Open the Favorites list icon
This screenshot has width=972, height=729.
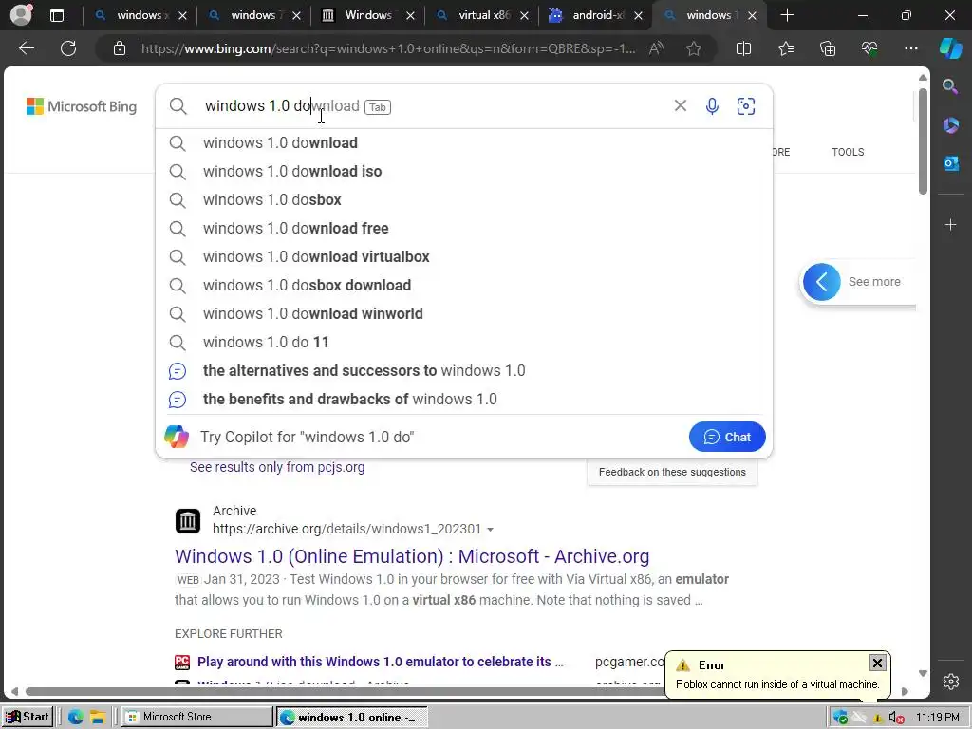tap(785, 48)
